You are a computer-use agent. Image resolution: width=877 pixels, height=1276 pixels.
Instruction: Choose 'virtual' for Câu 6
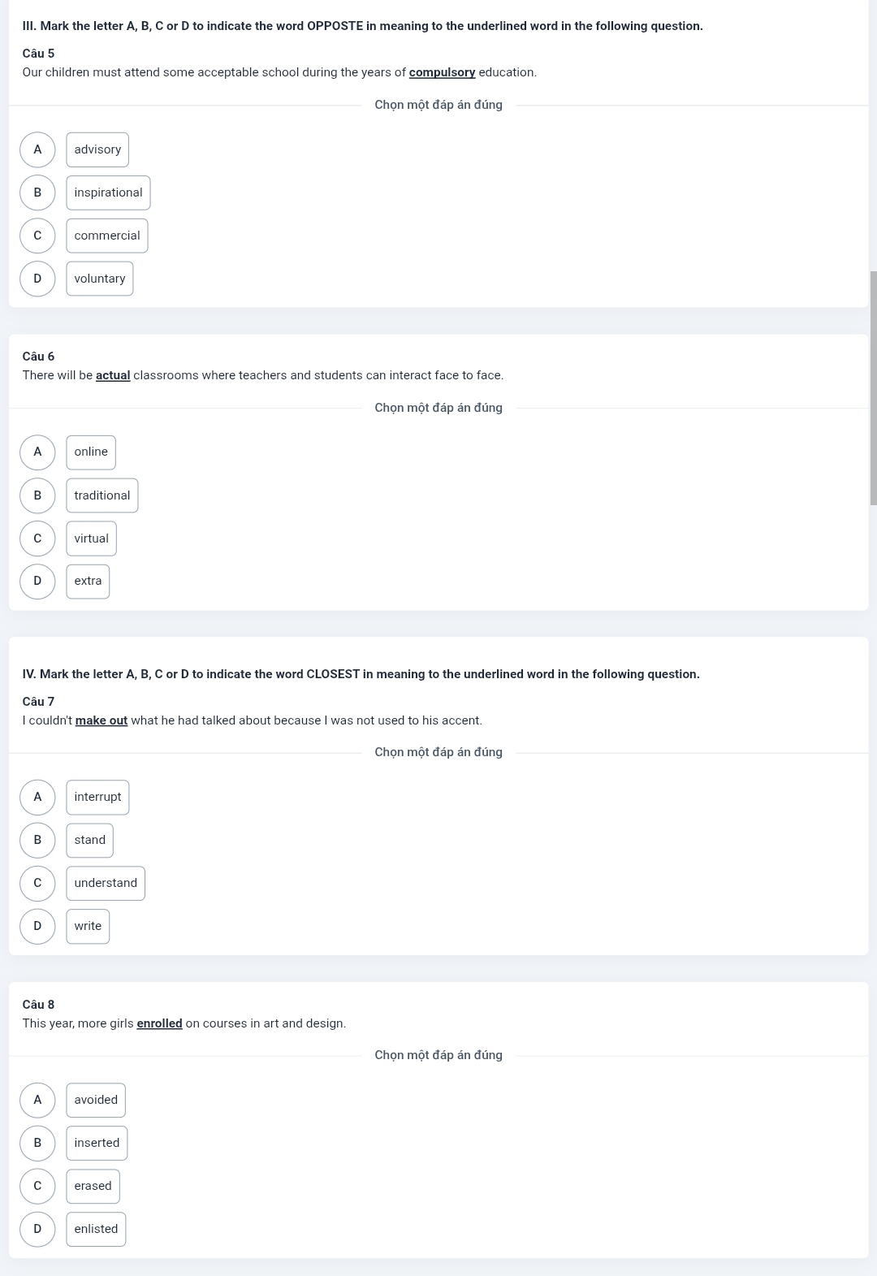point(91,539)
